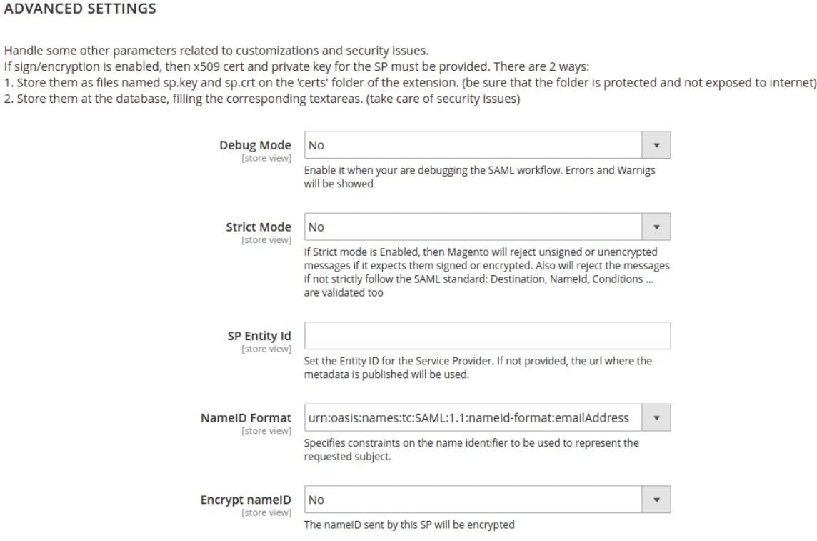Click the intro line mentioning sp.key and sp.crt
The height and width of the screenshot is (541, 817).
[410, 82]
